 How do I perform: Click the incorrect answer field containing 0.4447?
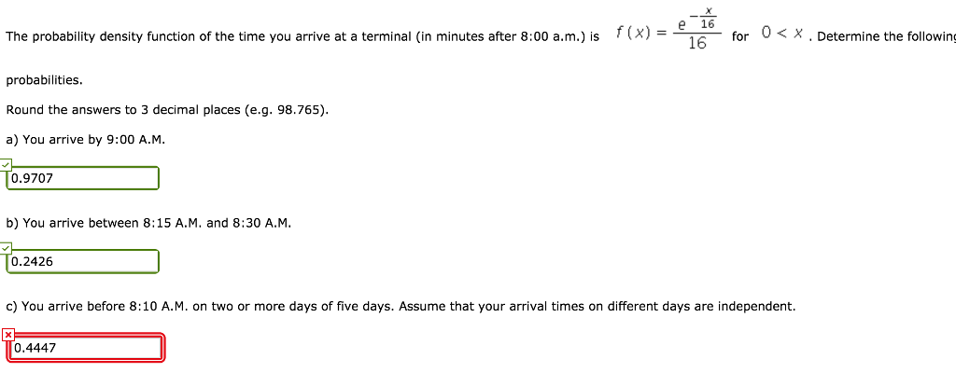[86, 348]
